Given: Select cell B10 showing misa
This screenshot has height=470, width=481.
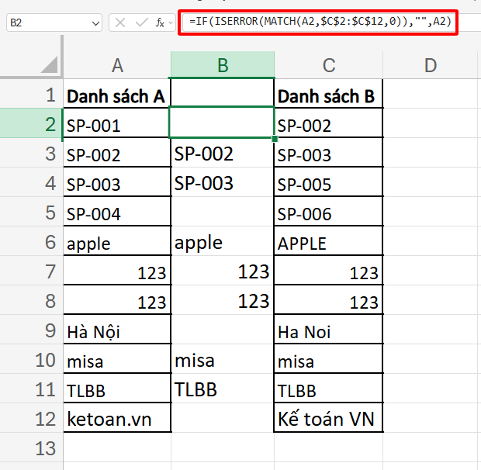Looking at the screenshot, I should coord(223,359).
